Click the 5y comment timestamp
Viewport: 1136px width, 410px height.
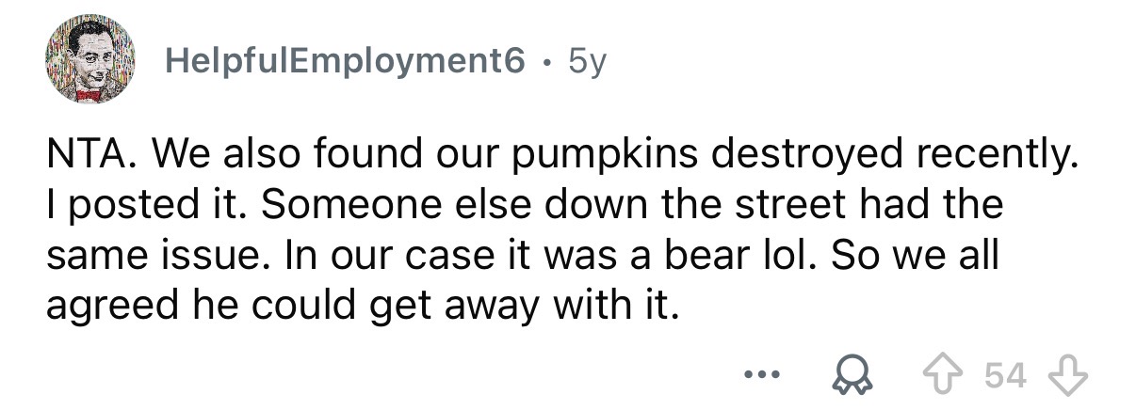(x=591, y=63)
